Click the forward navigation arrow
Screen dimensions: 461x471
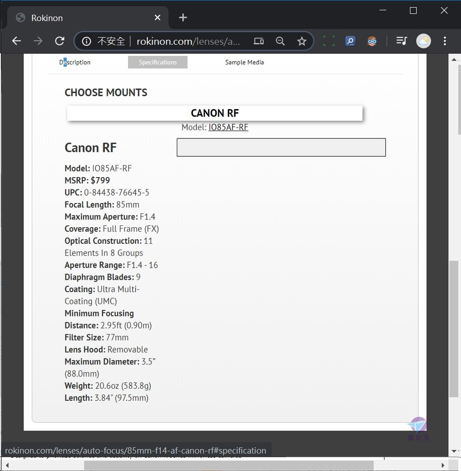[x=38, y=41]
